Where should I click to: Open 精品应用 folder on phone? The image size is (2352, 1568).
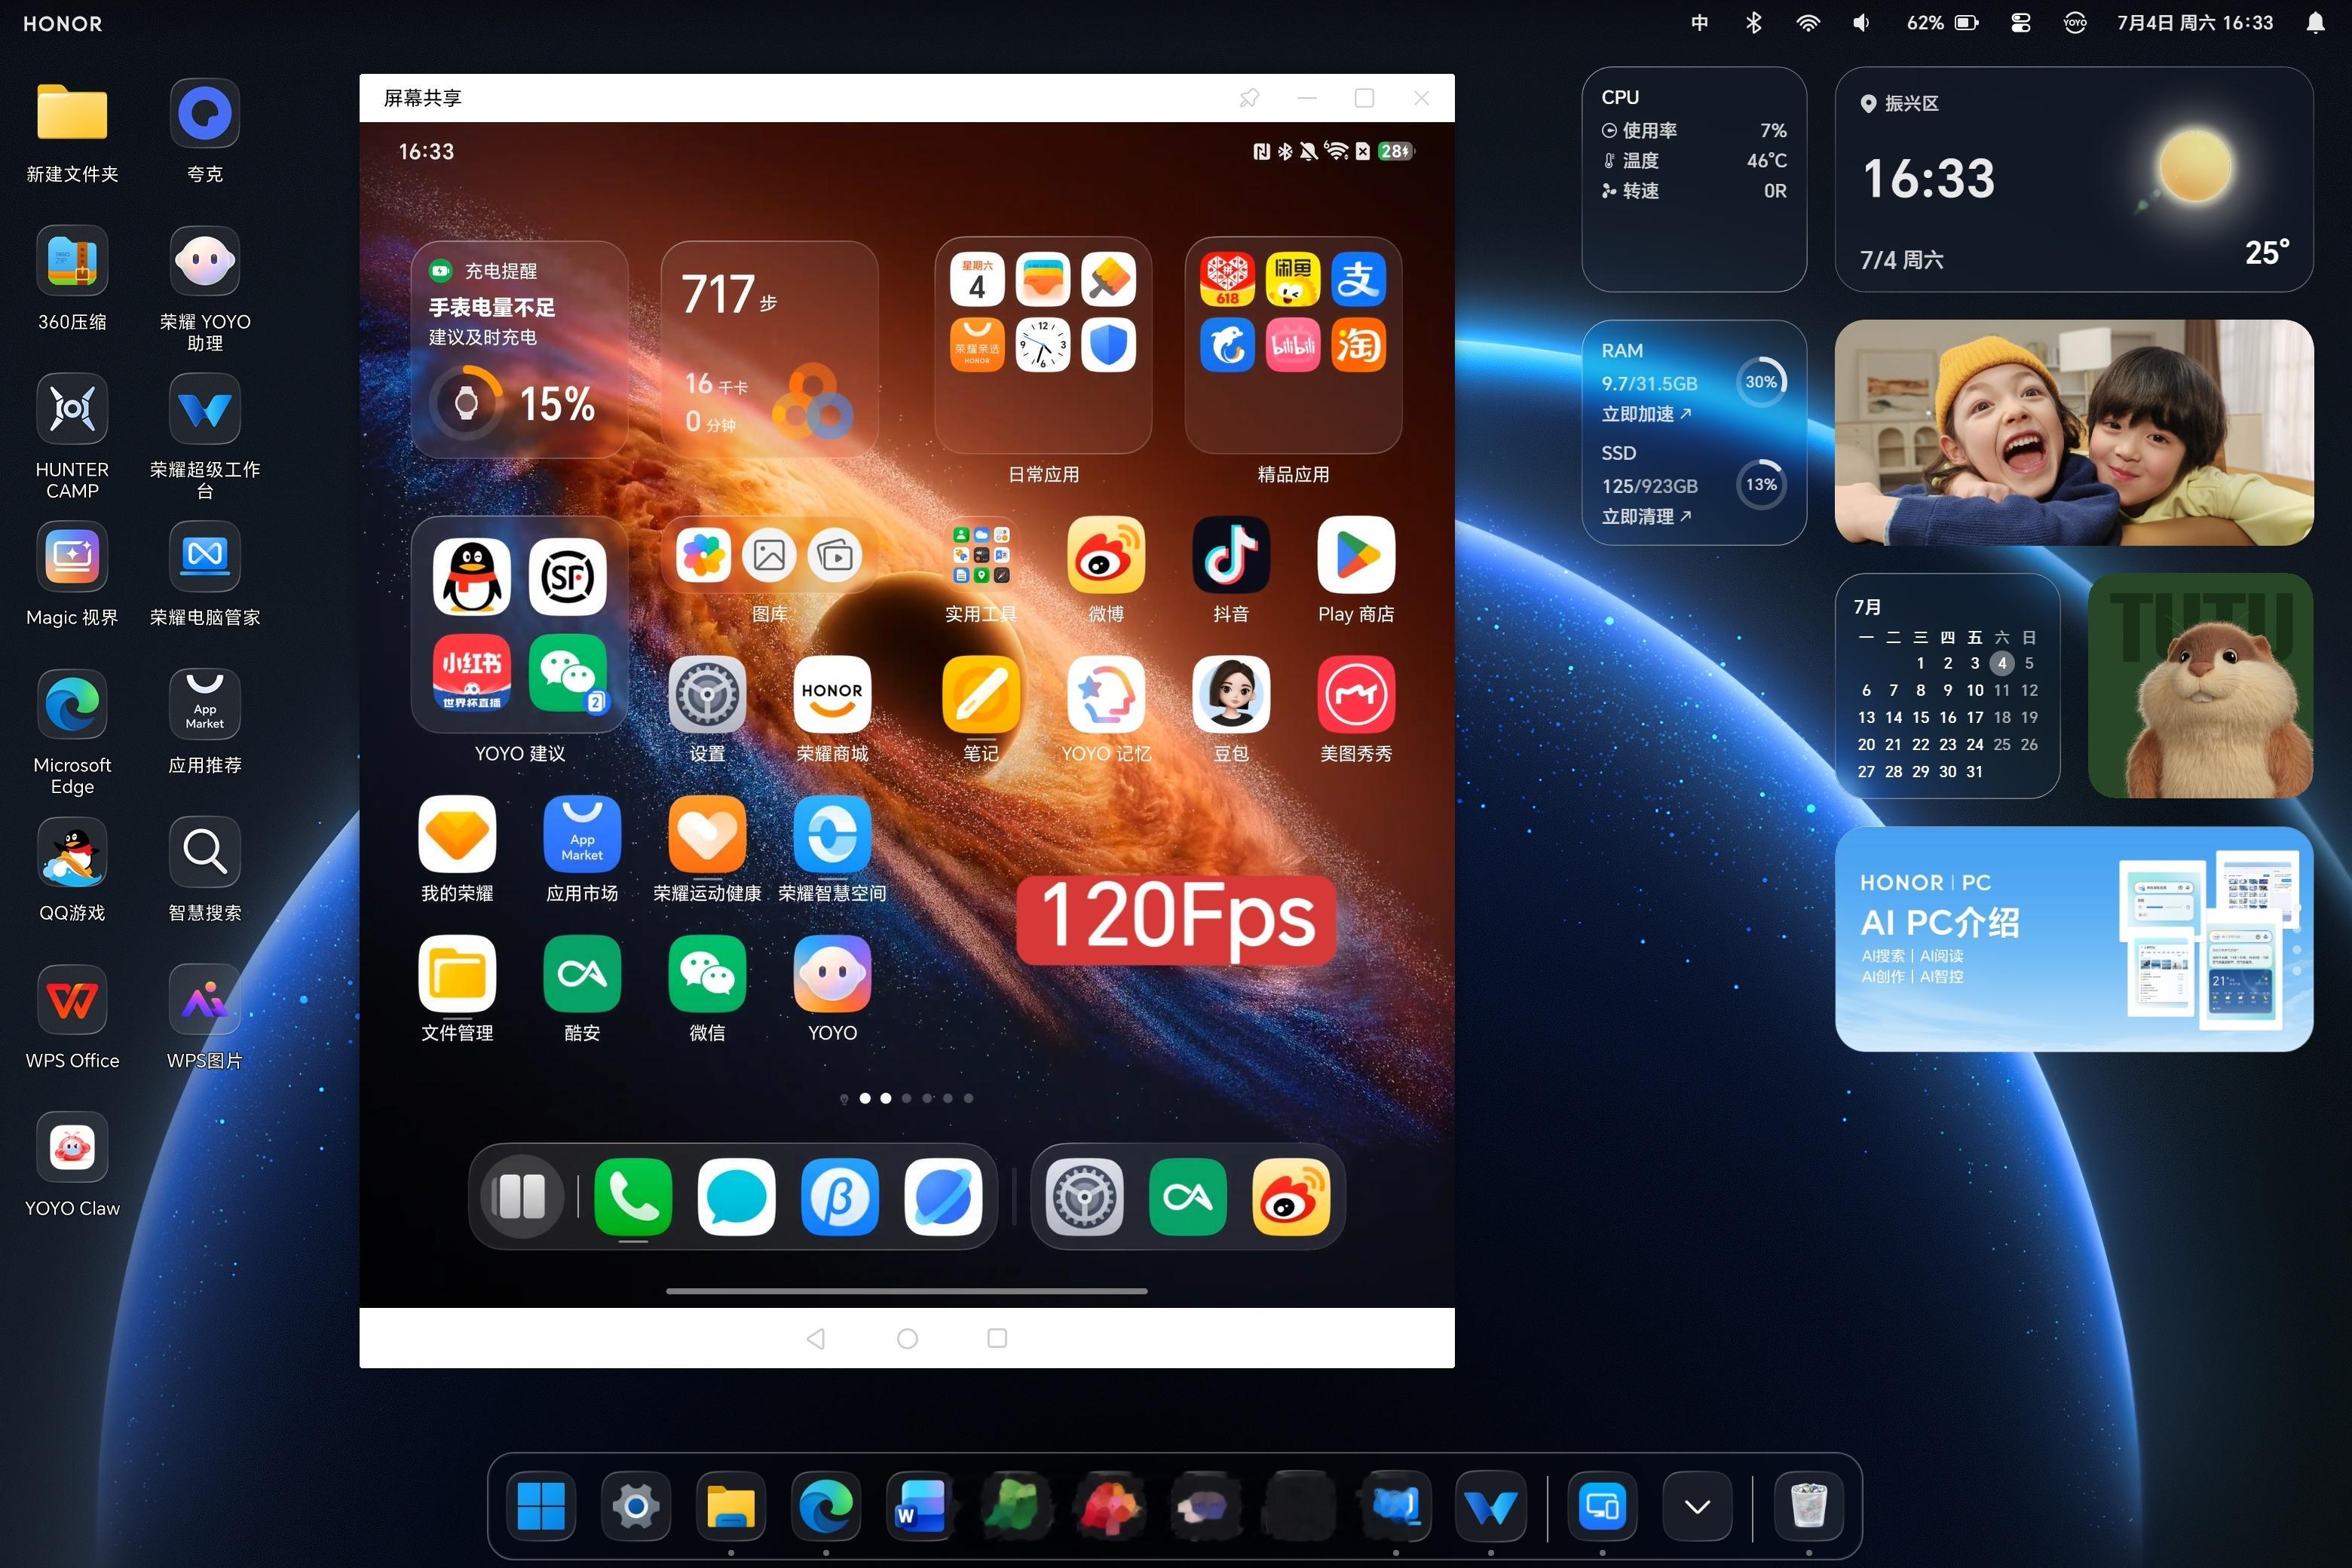click(1293, 345)
